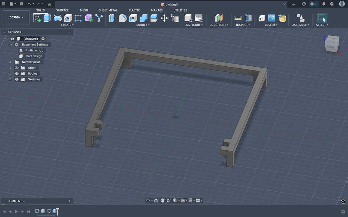This screenshot has width=348, height=217.
Task: Open the Design workspace dropdown
Action: (16, 17)
